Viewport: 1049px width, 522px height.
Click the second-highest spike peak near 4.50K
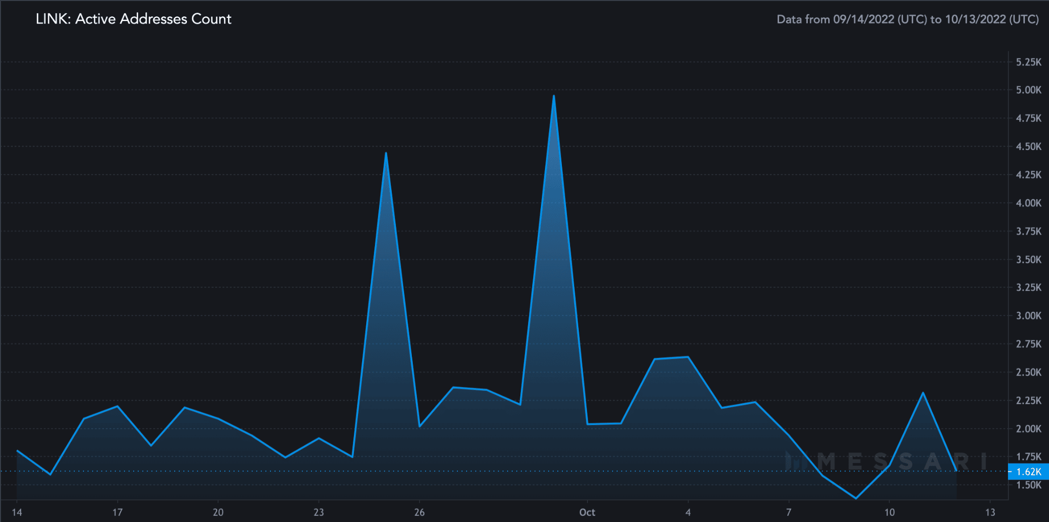386,153
